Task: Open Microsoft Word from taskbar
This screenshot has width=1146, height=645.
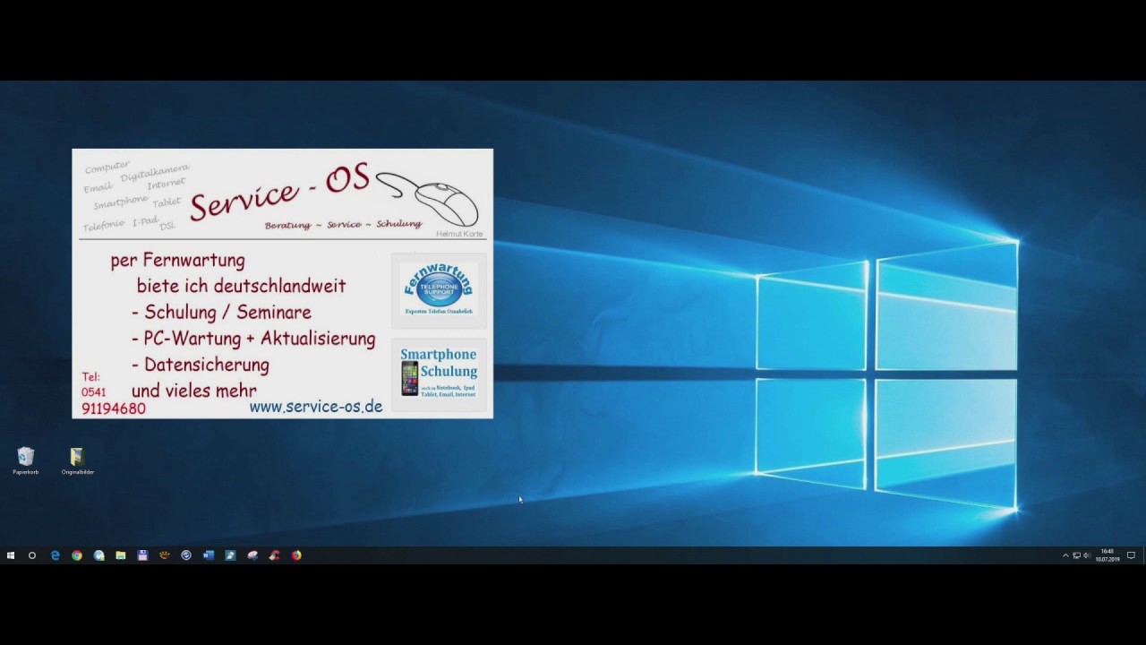Action: pos(209,555)
